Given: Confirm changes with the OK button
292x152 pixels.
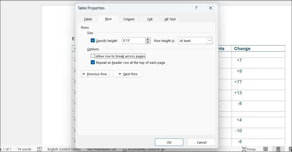Looking at the screenshot, I should point(169,142).
